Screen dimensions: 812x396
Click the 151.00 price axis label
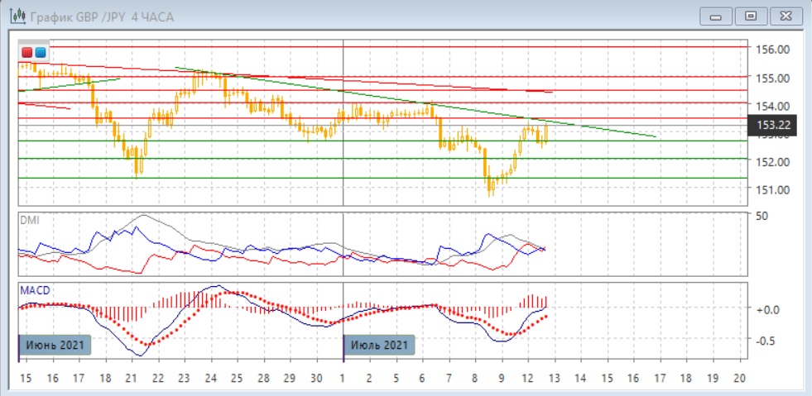tap(771, 189)
